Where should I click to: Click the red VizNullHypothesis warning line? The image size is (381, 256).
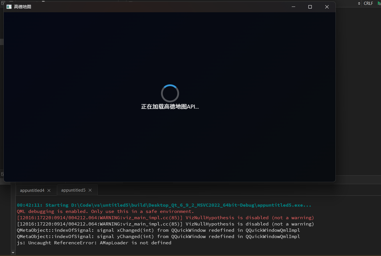pos(165,218)
